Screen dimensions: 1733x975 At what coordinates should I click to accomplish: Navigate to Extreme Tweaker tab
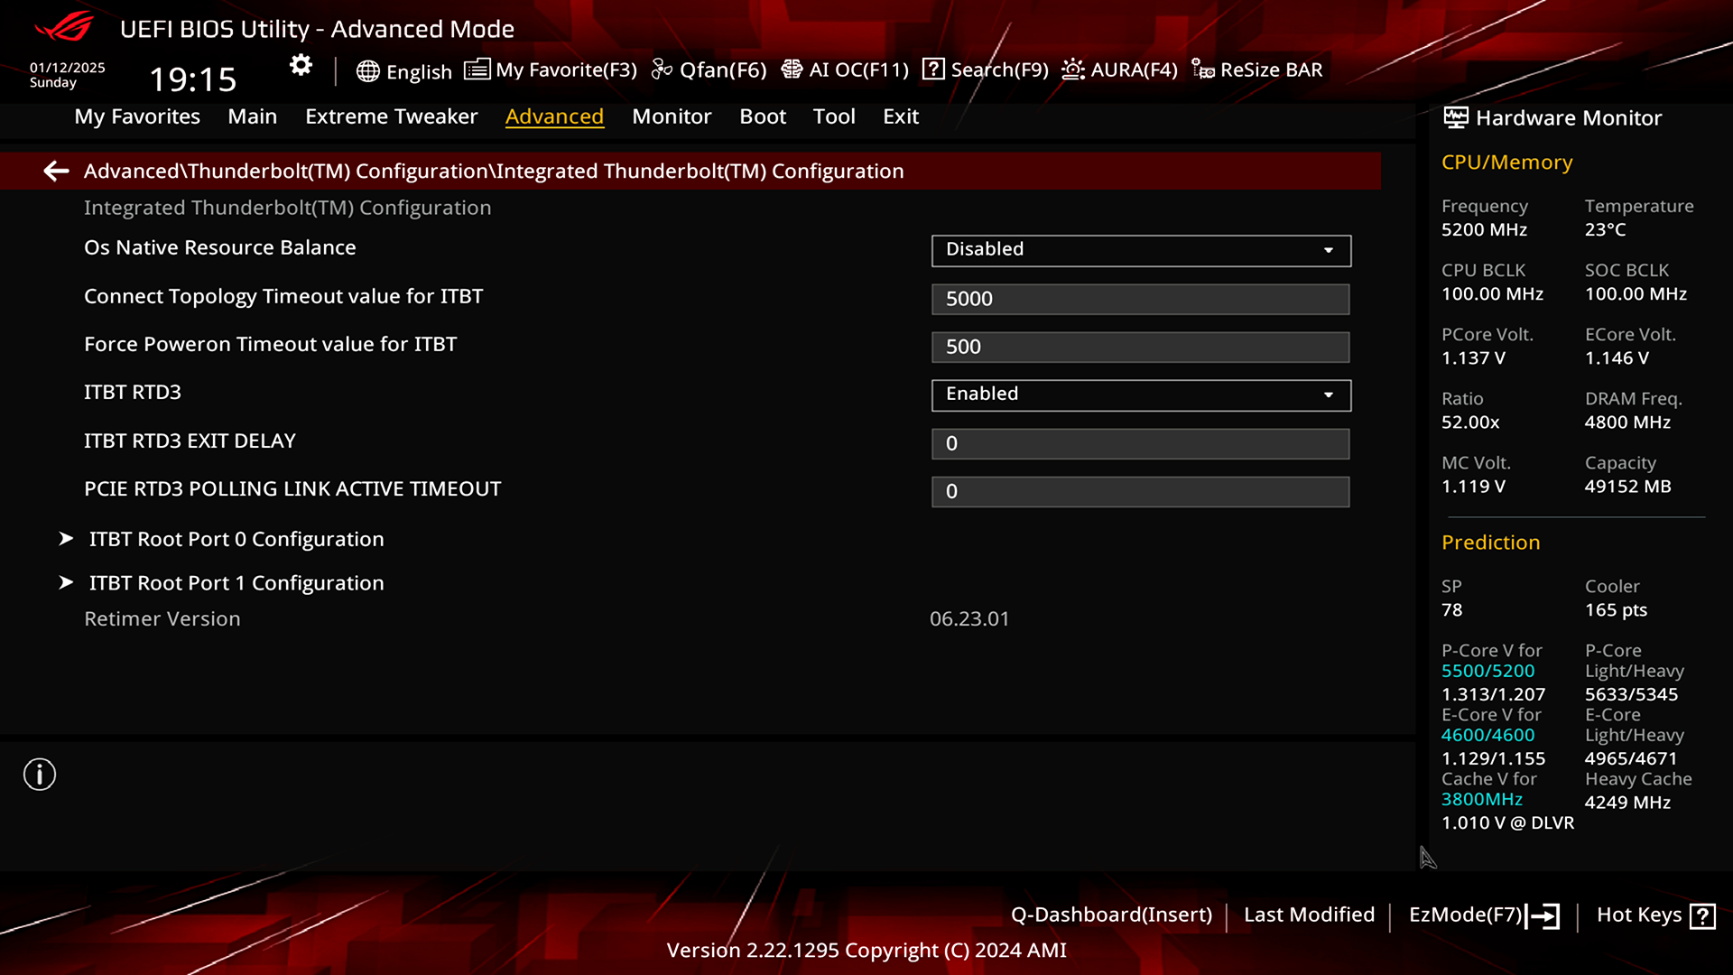(x=391, y=116)
